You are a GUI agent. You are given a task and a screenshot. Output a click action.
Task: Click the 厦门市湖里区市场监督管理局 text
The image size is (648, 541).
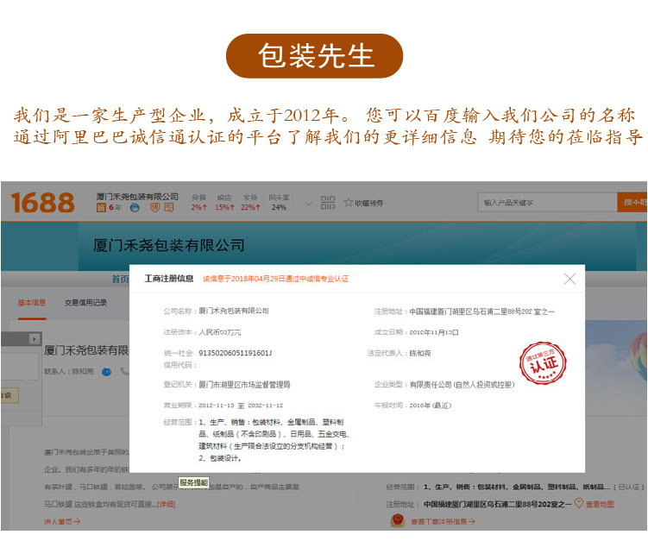point(244,385)
